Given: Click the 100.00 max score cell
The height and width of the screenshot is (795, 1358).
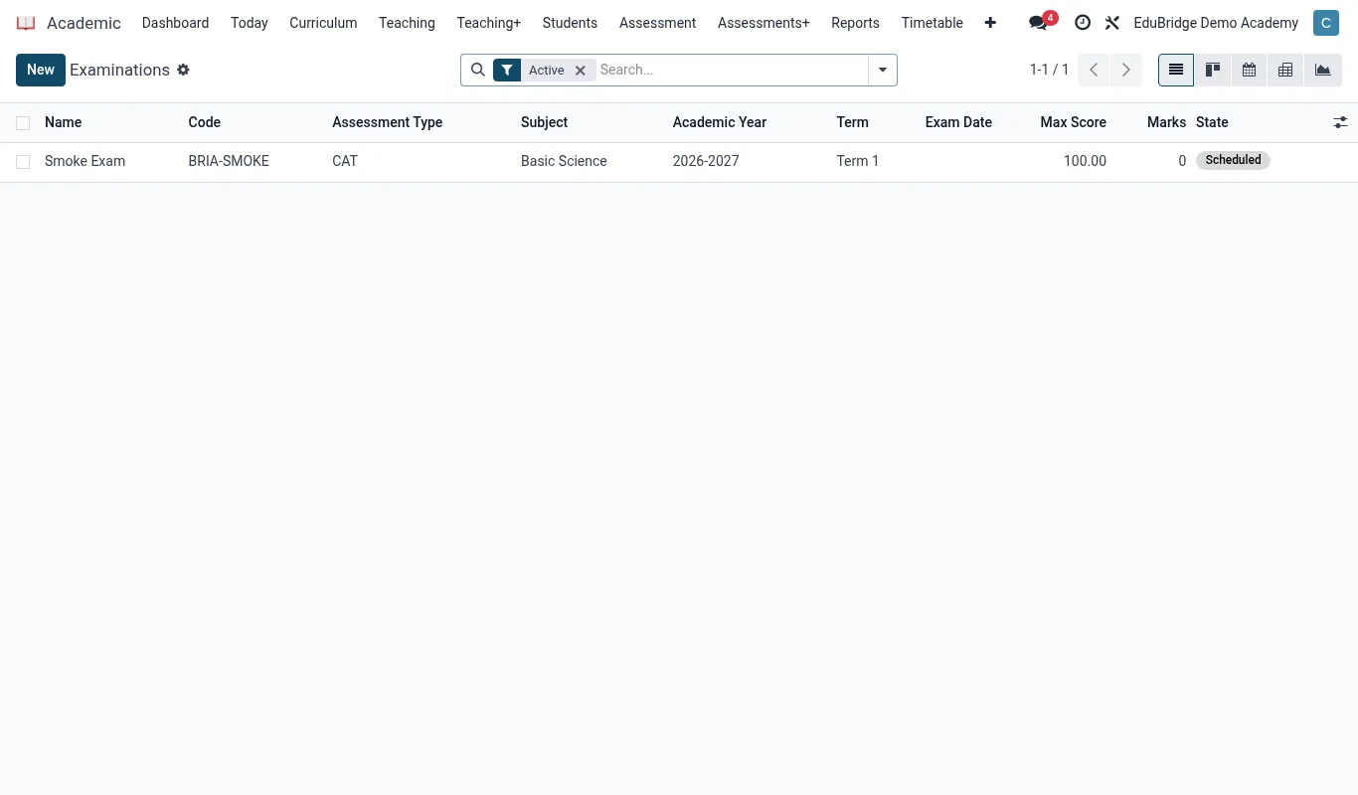Looking at the screenshot, I should click(x=1085, y=161).
